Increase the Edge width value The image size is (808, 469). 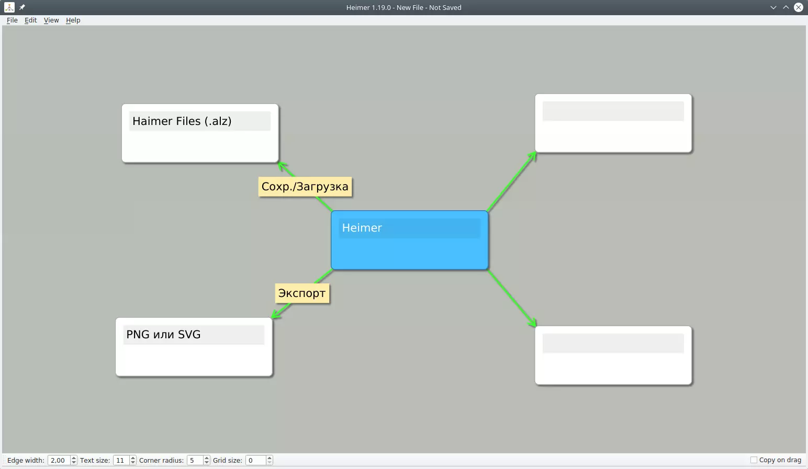(74, 458)
